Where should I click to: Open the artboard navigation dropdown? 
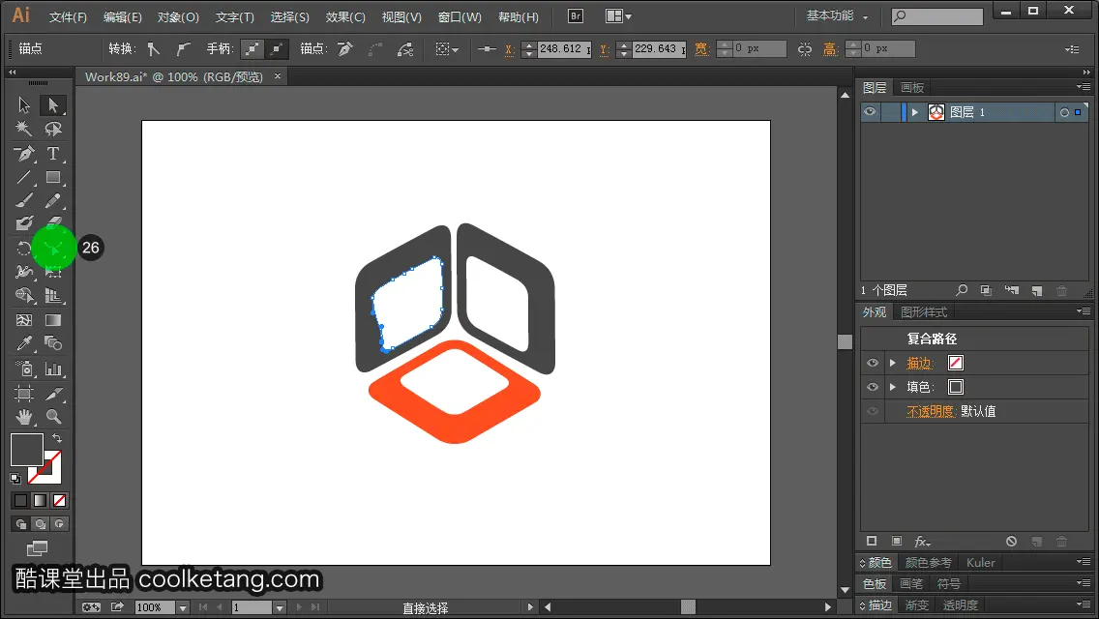click(x=280, y=607)
